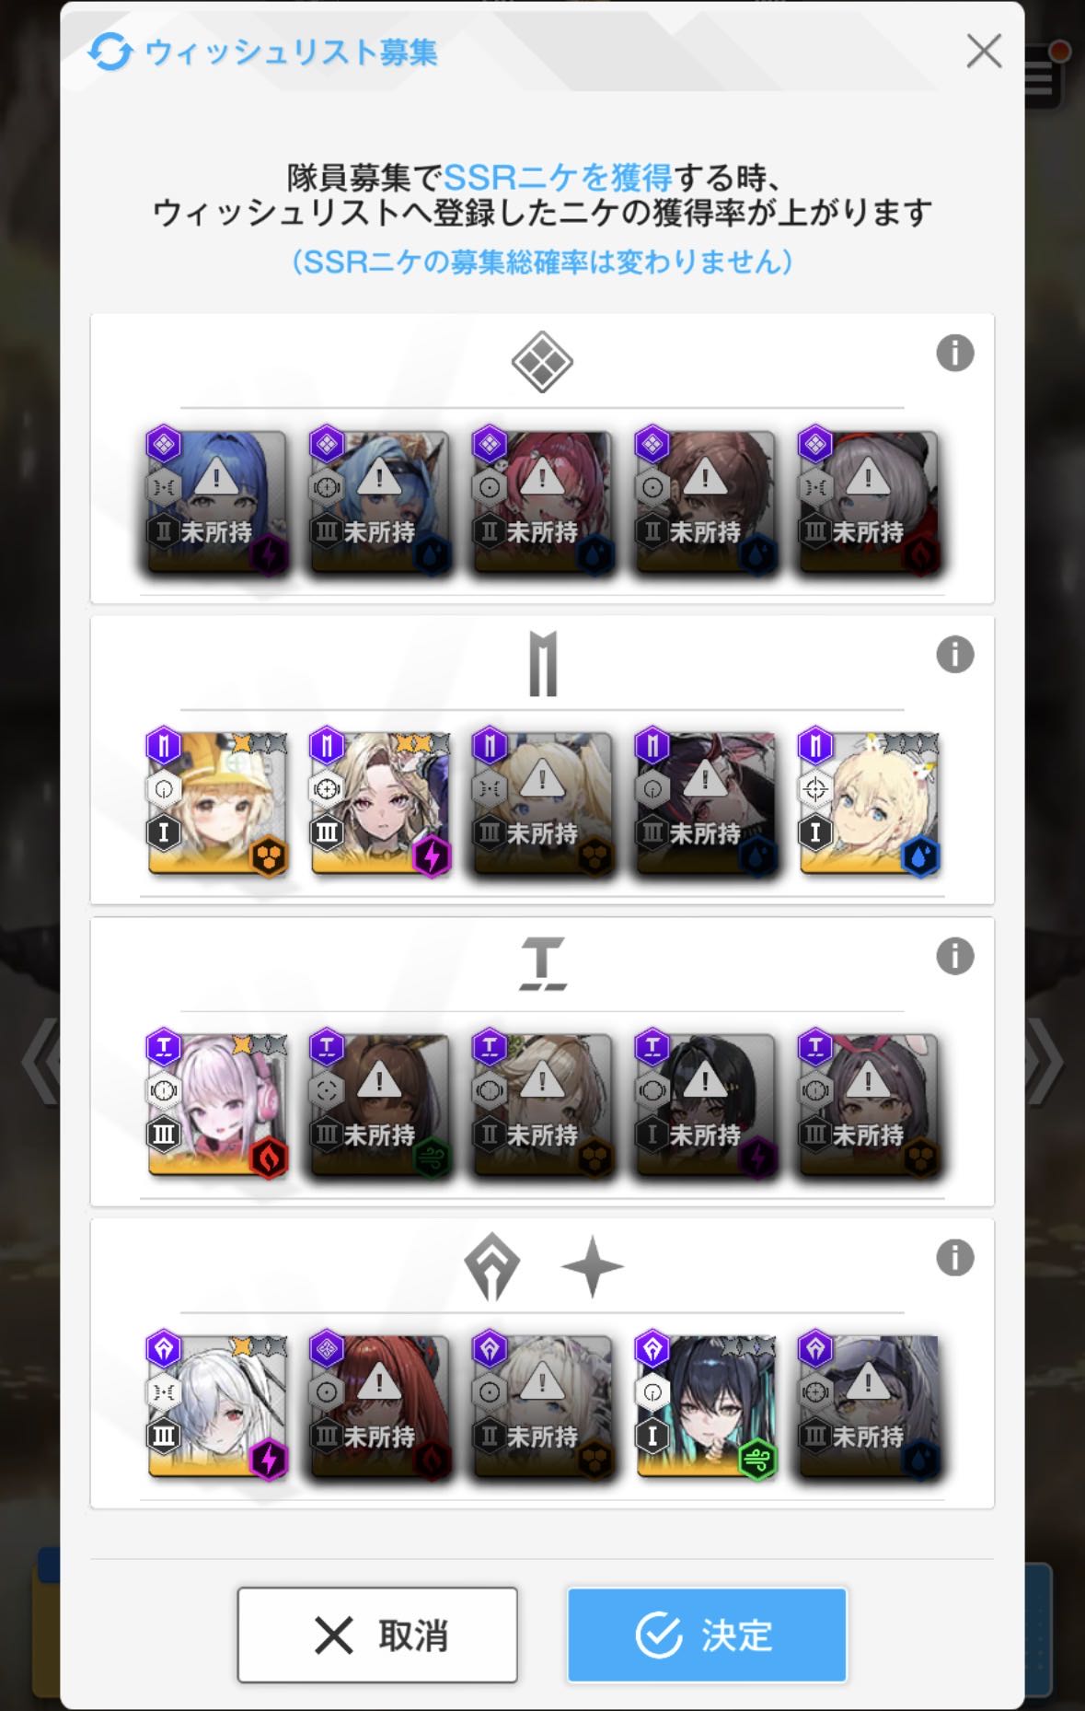
Task: Open info for the Tetra manufacturer section
Action: [954, 956]
